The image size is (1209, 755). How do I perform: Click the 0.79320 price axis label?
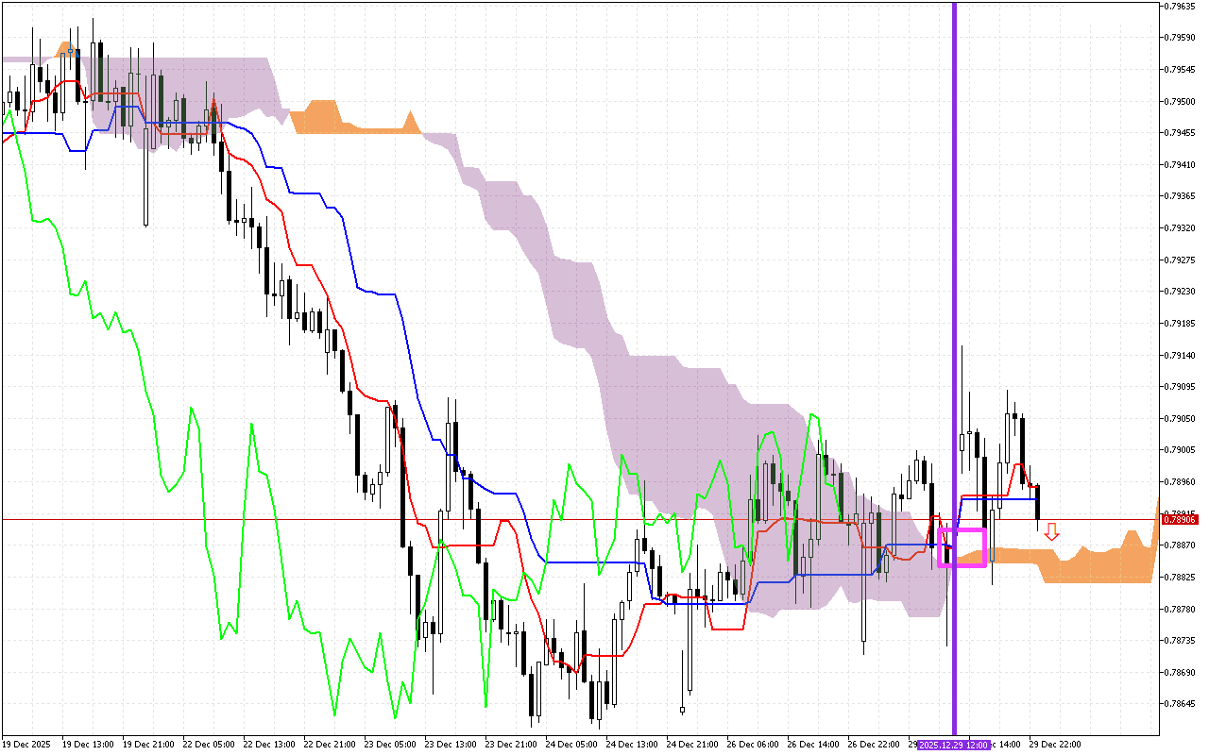point(1179,227)
